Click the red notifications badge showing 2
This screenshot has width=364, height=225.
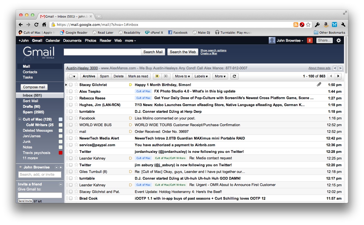309,40
